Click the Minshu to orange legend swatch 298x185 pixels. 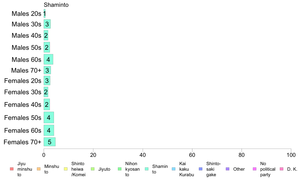click(x=39, y=169)
